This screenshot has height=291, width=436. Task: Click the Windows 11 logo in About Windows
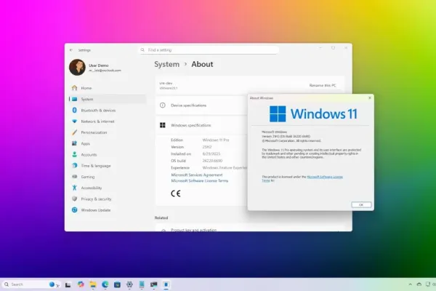313,114
